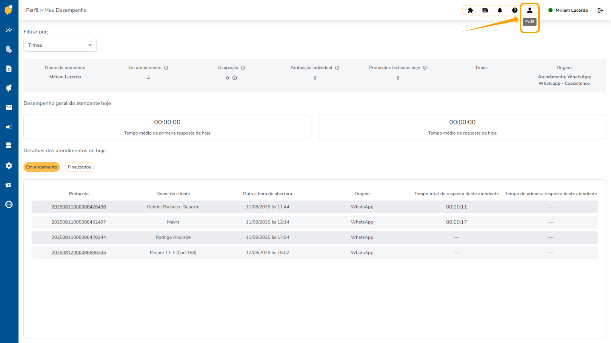Click the Origem column header

pos(362,194)
